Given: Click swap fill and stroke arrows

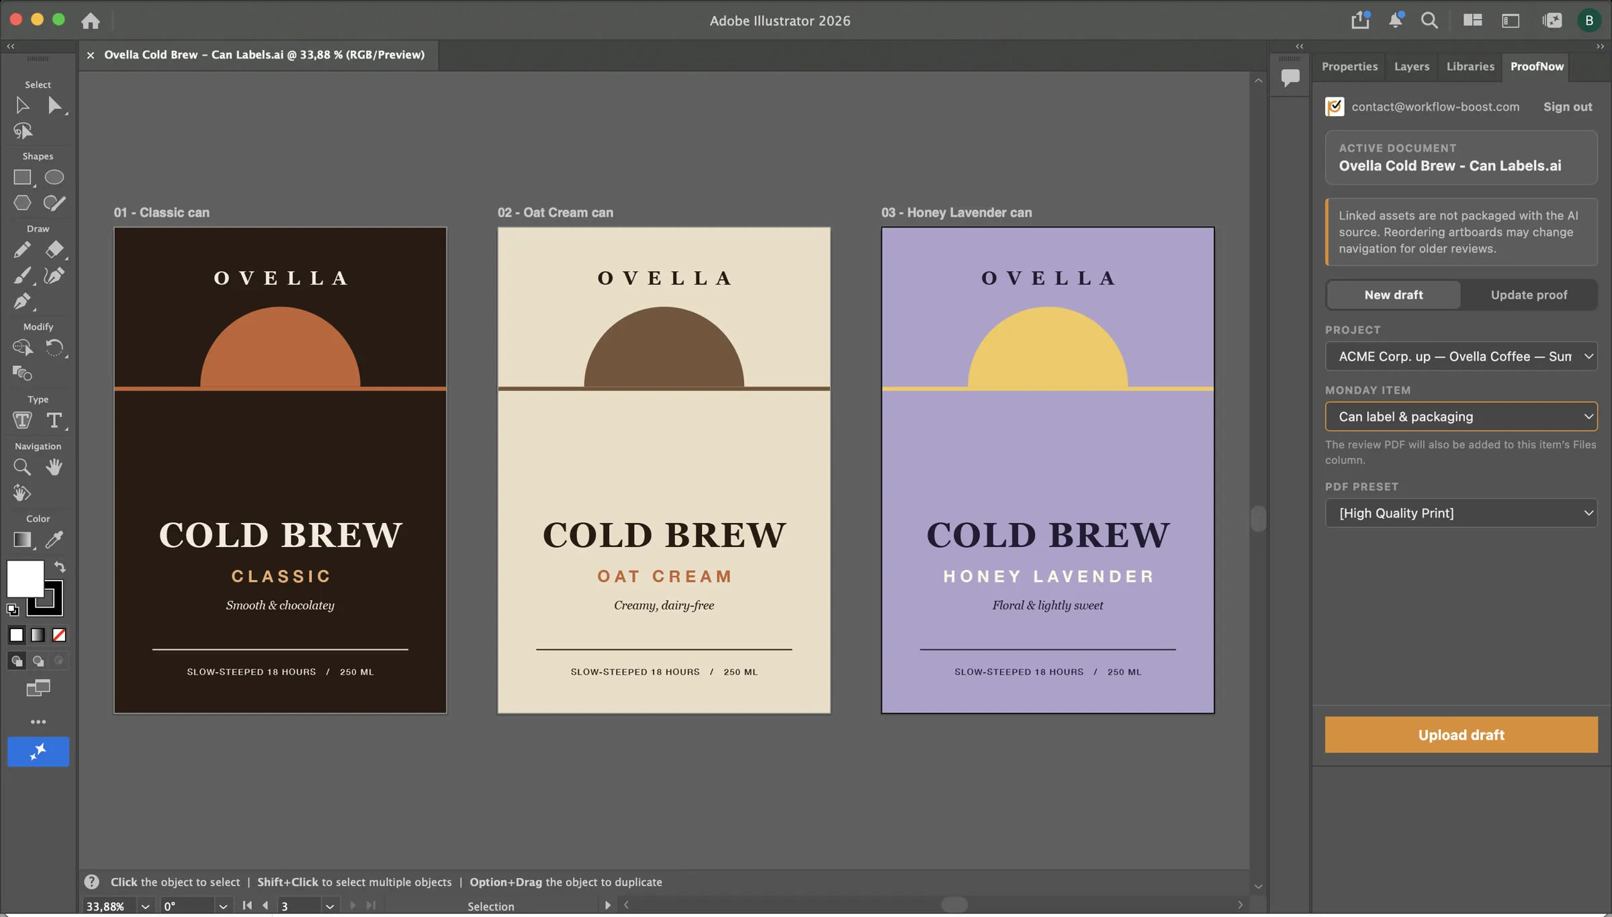Looking at the screenshot, I should 60,567.
